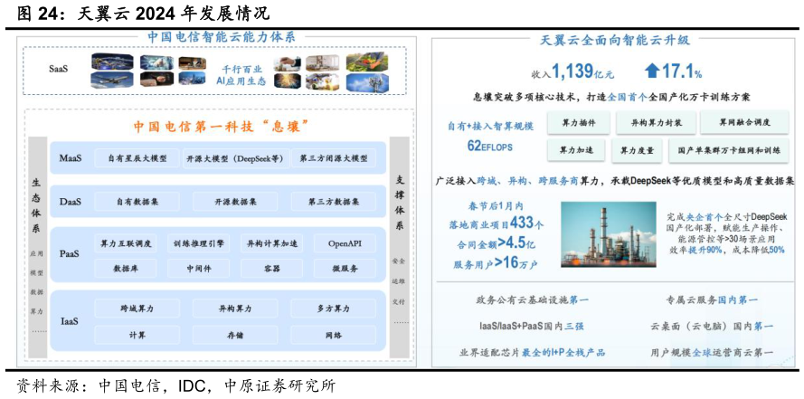The image size is (804, 399).
Task: Click the 网络 box
Action: coord(334,335)
